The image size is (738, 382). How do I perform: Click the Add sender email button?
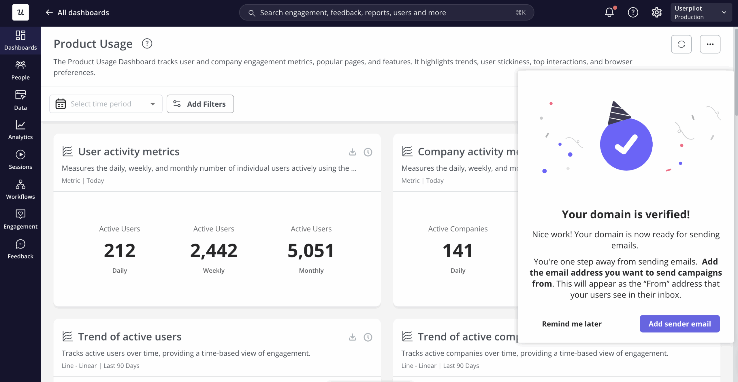679,324
